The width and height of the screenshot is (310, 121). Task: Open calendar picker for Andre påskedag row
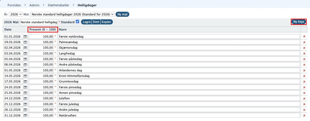click(x=25, y=65)
